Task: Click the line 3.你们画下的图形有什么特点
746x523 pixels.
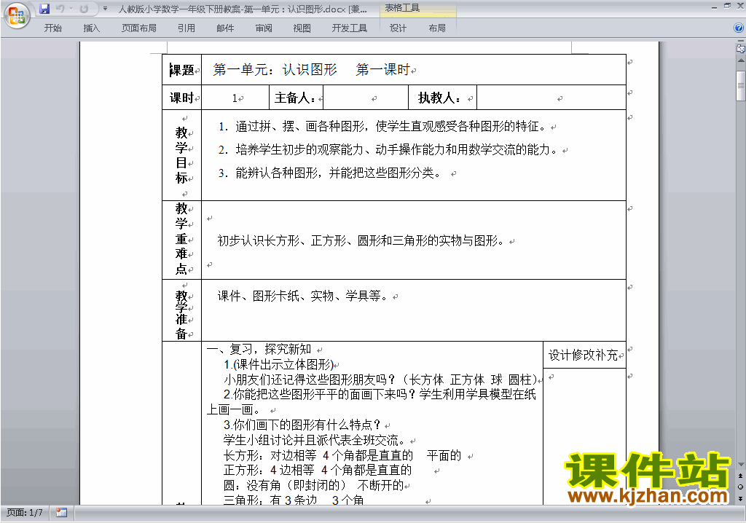Action: (x=302, y=425)
